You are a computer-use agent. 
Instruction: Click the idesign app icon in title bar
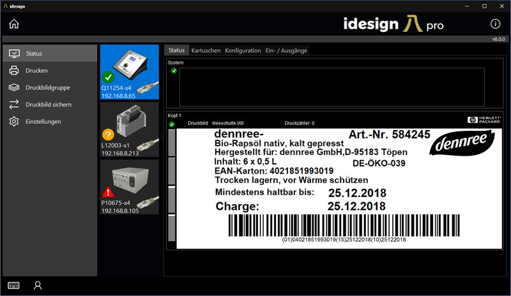(x=6, y=6)
